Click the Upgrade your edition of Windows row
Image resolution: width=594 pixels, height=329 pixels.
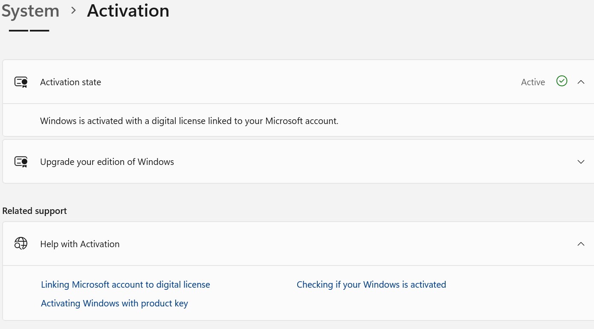256,162
